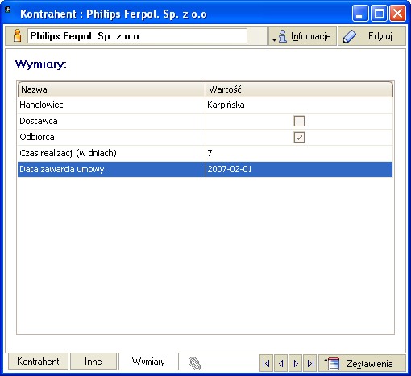Click the application icon in title bar
This screenshot has height=376, width=411.
8,10
